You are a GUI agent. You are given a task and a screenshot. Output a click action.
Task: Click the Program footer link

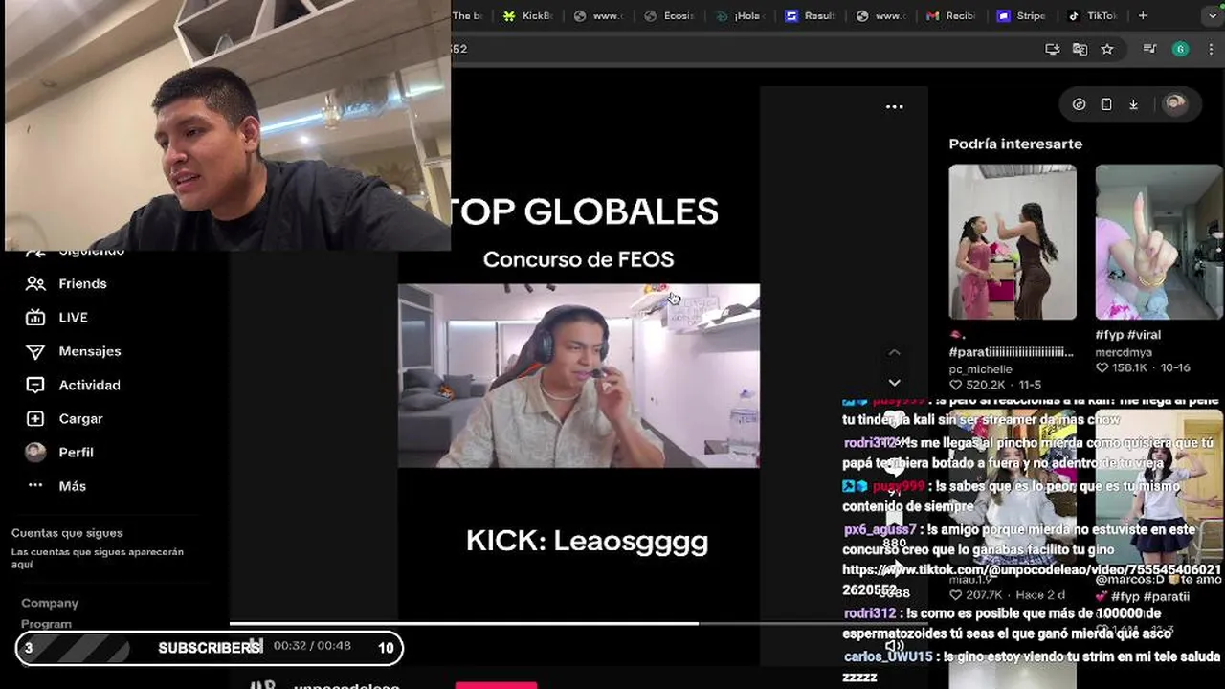tap(46, 624)
